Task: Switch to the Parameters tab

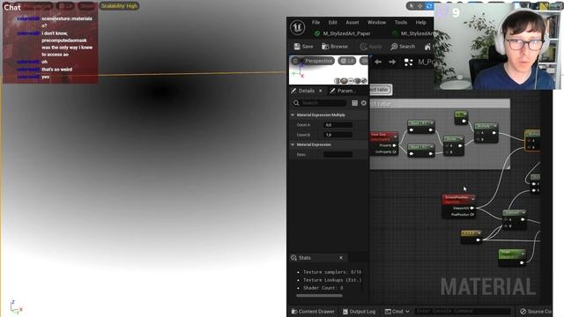Action: (x=343, y=91)
